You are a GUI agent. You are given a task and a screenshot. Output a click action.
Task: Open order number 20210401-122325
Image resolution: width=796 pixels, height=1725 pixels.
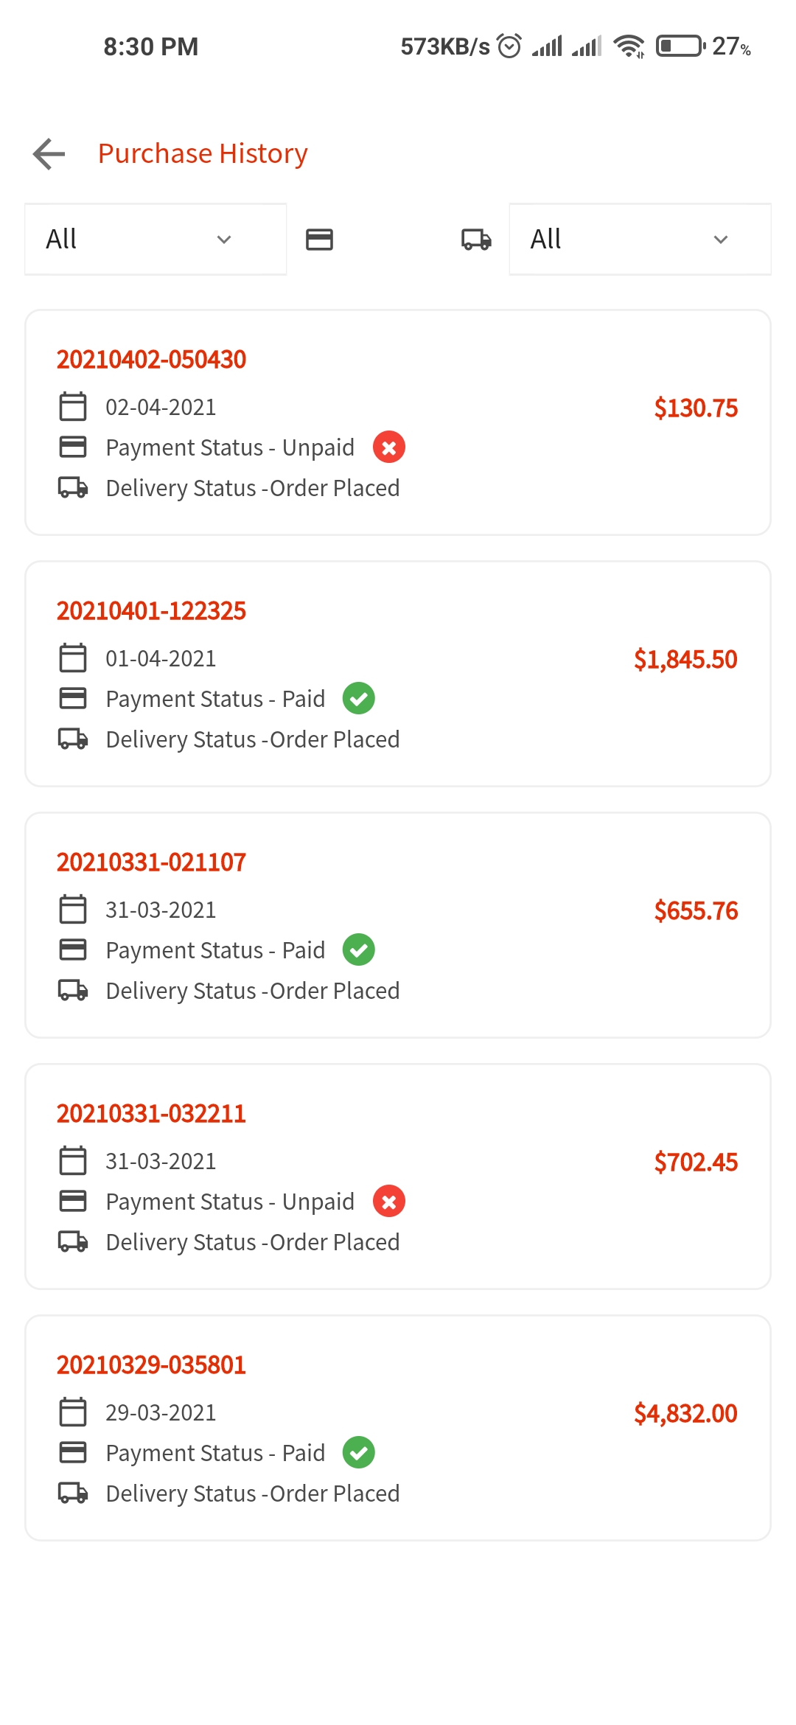(x=151, y=611)
